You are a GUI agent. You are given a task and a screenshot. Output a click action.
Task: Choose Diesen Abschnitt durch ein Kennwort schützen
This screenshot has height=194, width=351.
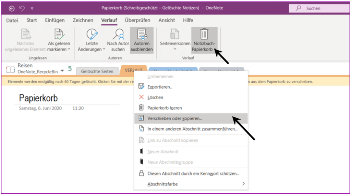coord(191,173)
